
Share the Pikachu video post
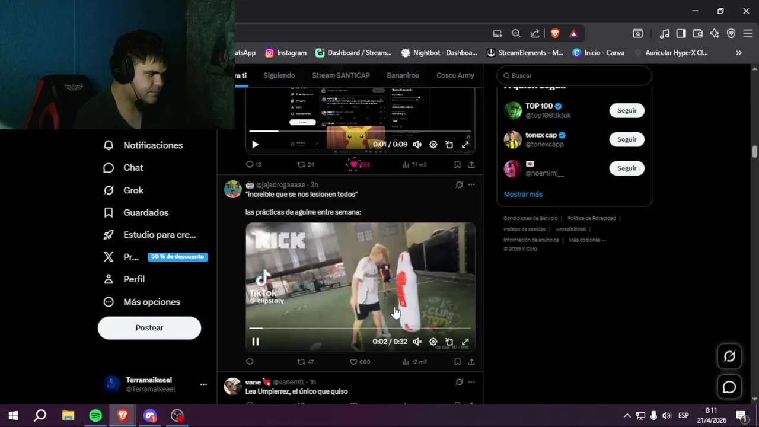(471, 165)
